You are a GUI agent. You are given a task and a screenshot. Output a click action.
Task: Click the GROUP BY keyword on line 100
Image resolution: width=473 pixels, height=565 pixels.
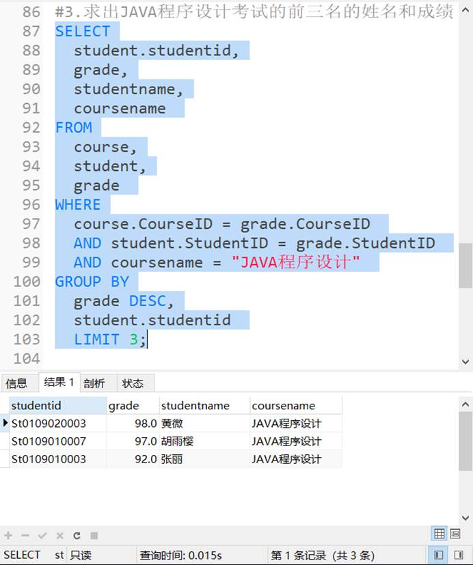point(92,281)
